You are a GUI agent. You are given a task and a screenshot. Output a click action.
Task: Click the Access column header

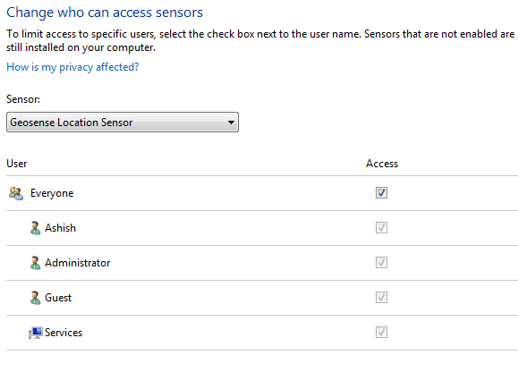tap(382, 164)
